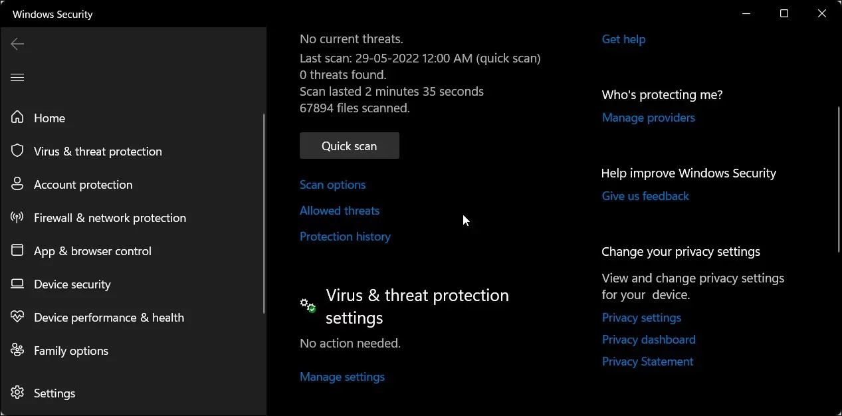This screenshot has height=416, width=842.
Task: Start a Quick scan
Action: pos(349,145)
